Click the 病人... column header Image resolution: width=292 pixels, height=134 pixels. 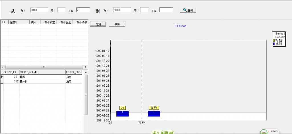[35, 22]
